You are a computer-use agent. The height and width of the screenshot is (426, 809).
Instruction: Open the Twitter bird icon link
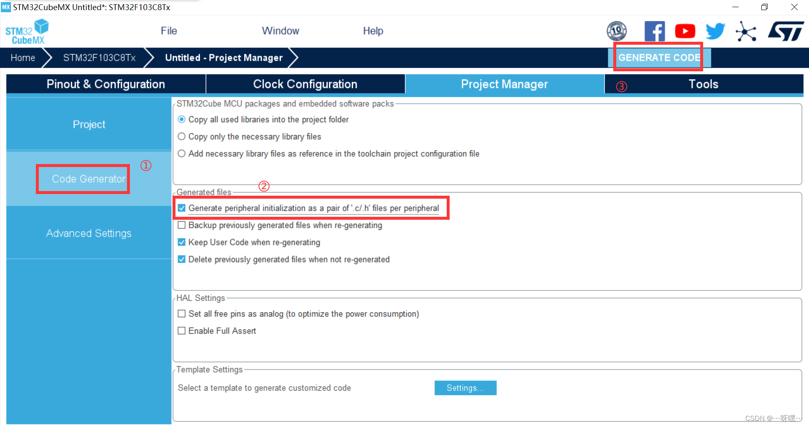click(715, 31)
